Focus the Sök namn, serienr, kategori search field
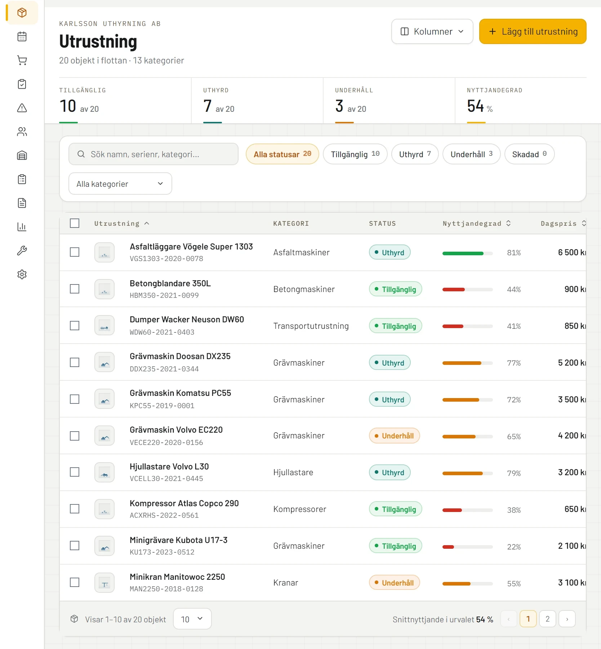This screenshot has width=601, height=649. [153, 154]
